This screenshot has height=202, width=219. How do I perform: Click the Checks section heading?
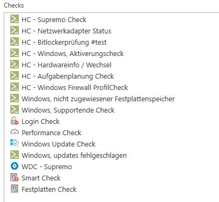tap(14, 5)
